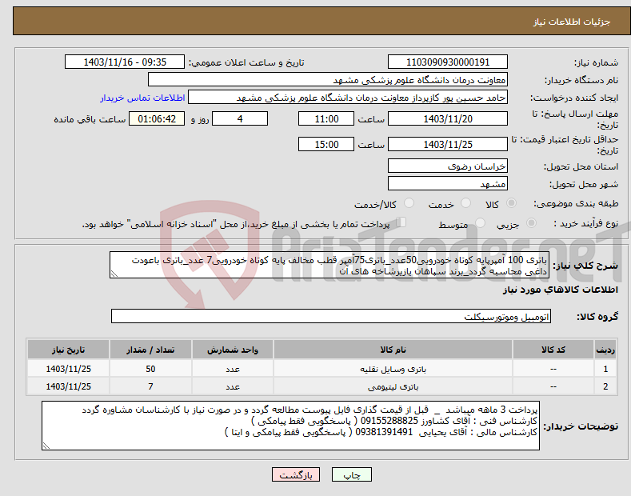Click the چاپ print button
This screenshot has width=631, height=496.
352,475
